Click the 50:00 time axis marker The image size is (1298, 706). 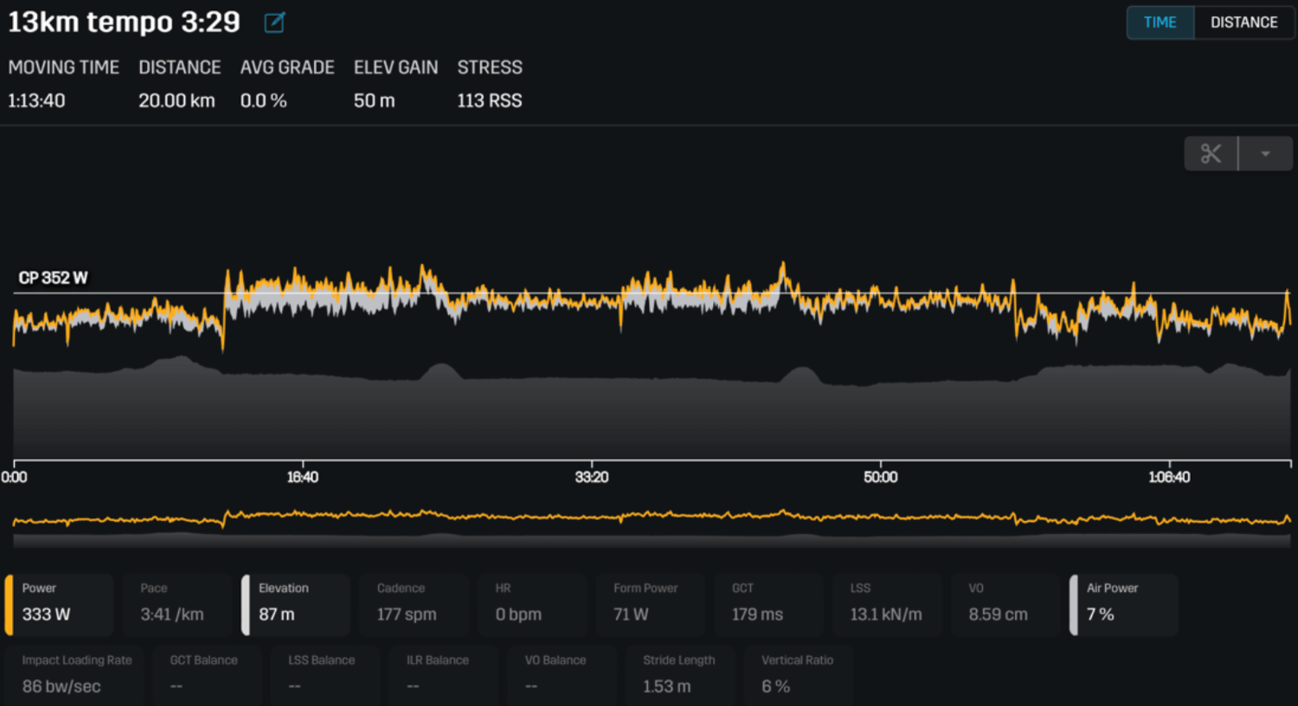coord(880,478)
